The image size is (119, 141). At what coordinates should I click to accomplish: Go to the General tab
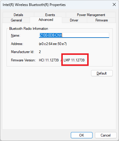pyautogui.click(x=16, y=20)
